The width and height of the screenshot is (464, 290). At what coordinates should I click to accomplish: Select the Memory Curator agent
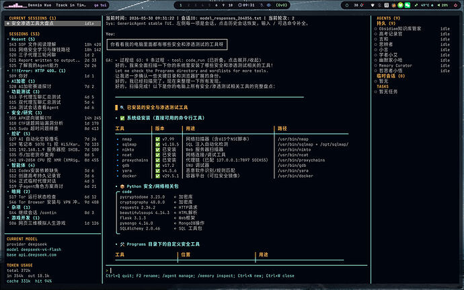tap(412, 65)
